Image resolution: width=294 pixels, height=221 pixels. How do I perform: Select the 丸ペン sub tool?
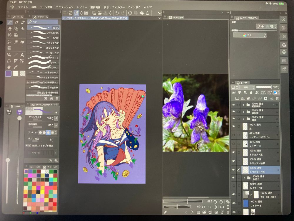tap(44, 38)
